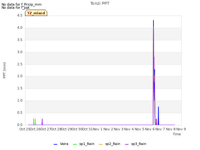
Task: Click the 4.5 y-axis tick label
Action: (x=20, y=15)
